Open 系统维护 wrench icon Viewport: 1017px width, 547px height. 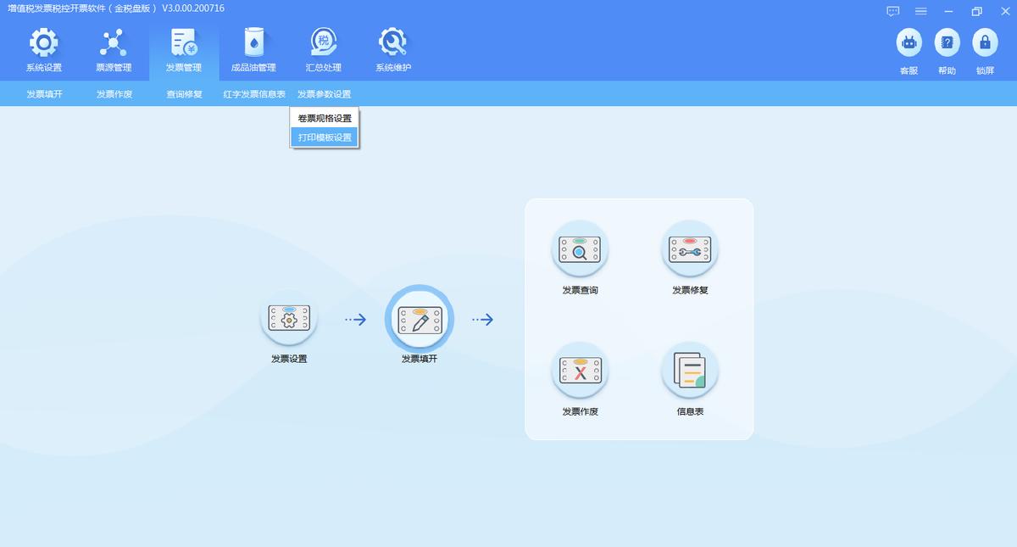393,42
